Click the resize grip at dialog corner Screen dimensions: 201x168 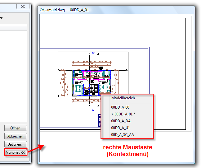click(27, 159)
